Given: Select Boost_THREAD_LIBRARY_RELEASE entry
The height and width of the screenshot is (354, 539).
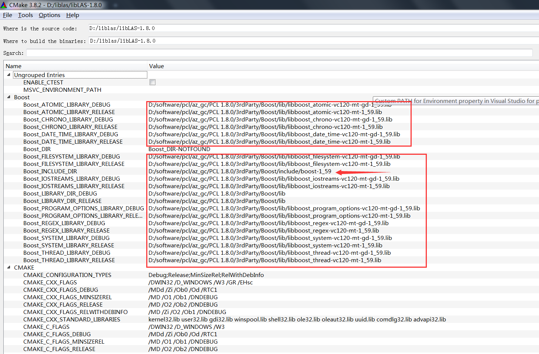Looking at the screenshot, I should pyautogui.click(x=69, y=260).
